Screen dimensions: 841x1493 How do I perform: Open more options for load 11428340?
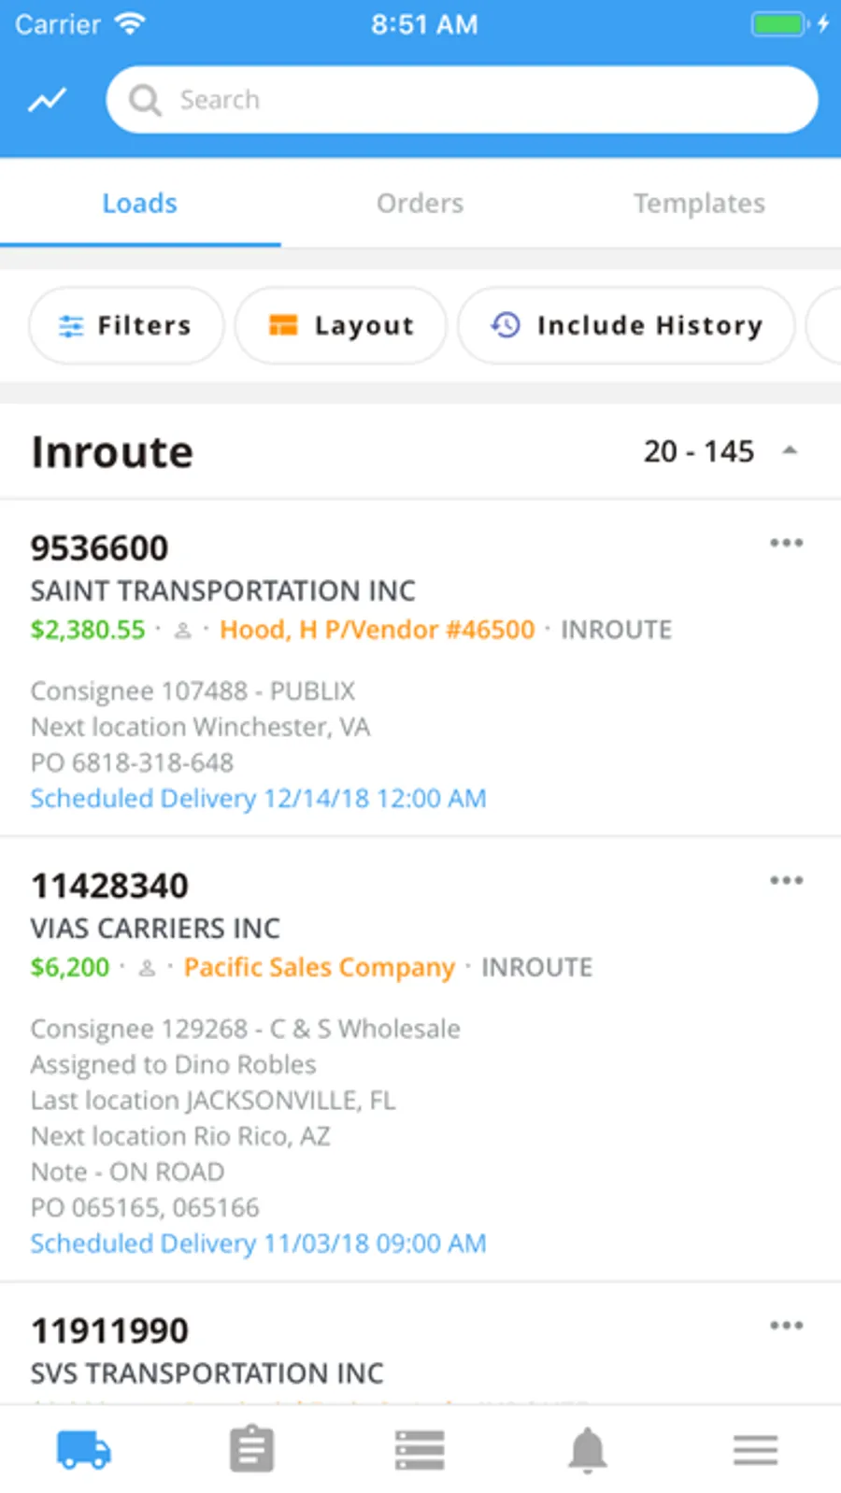point(786,880)
